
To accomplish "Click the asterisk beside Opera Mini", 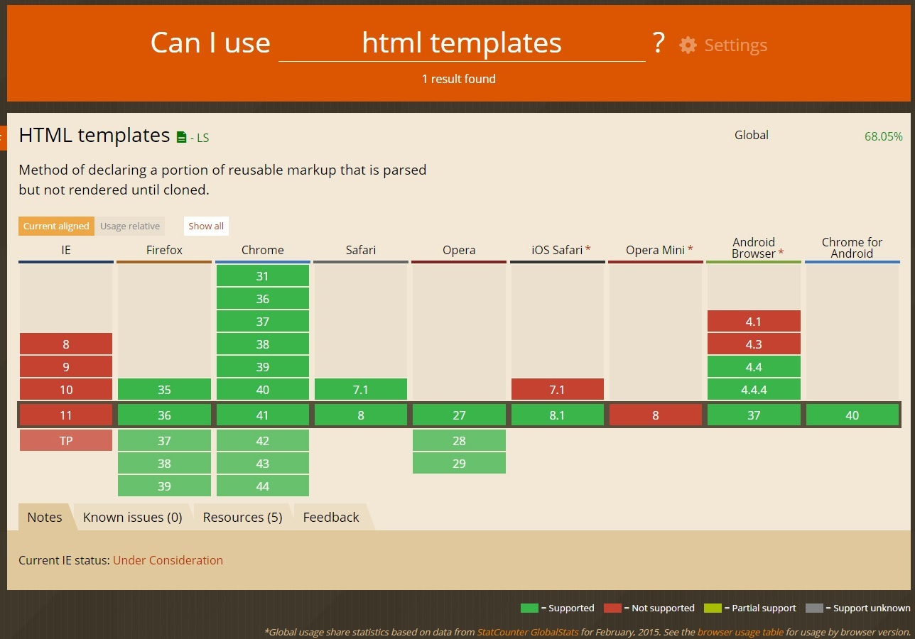I will [691, 250].
